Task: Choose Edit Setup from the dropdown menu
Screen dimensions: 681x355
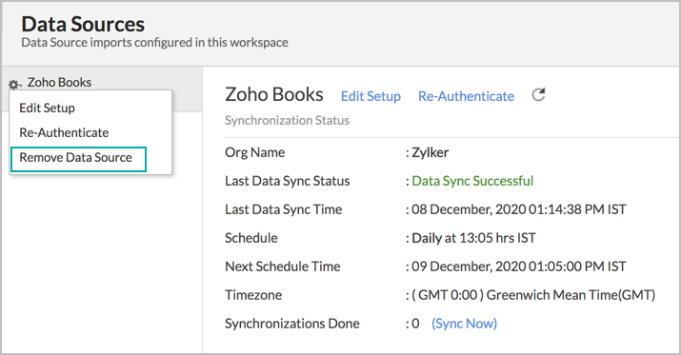Action: point(47,108)
